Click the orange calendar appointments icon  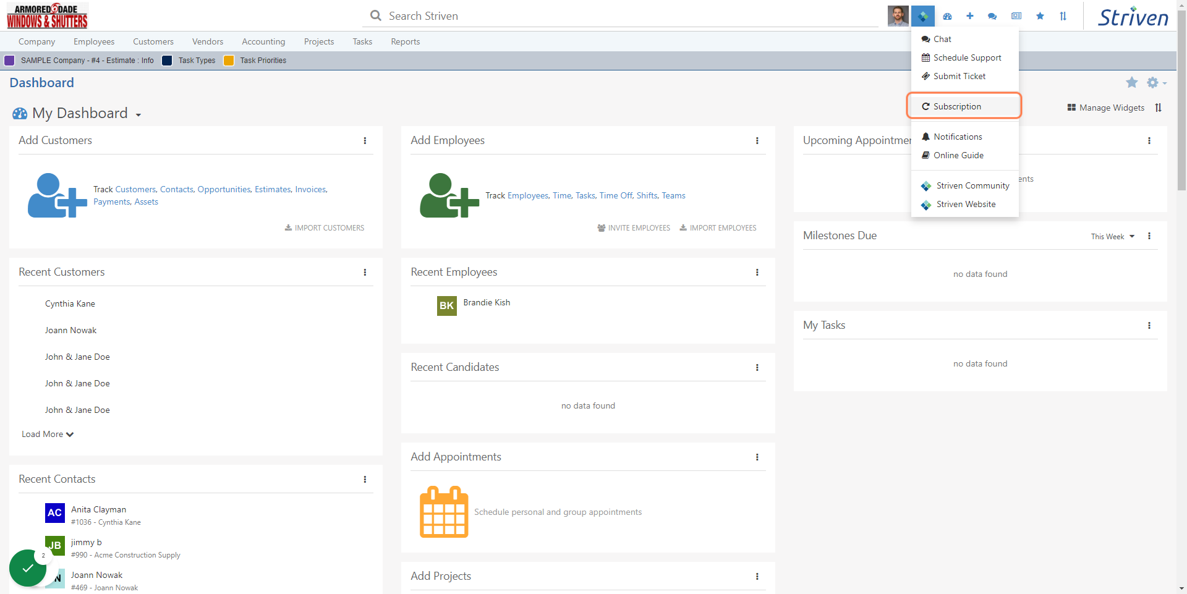click(444, 512)
